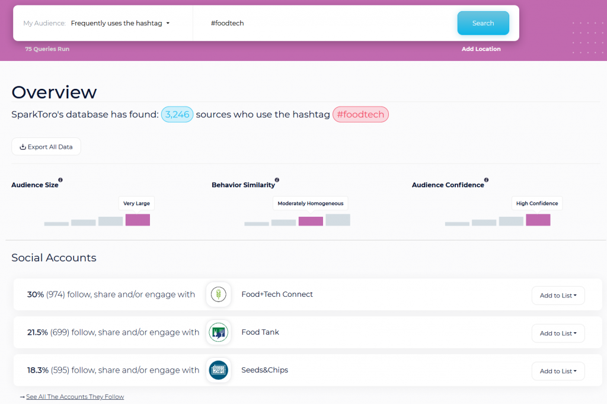Click the 30% (974) engagement statistic
This screenshot has height=404, width=607.
coord(111,294)
